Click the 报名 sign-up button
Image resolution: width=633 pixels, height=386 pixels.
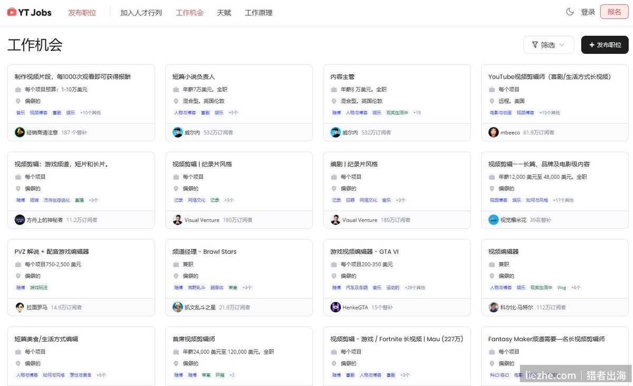(x=614, y=12)
